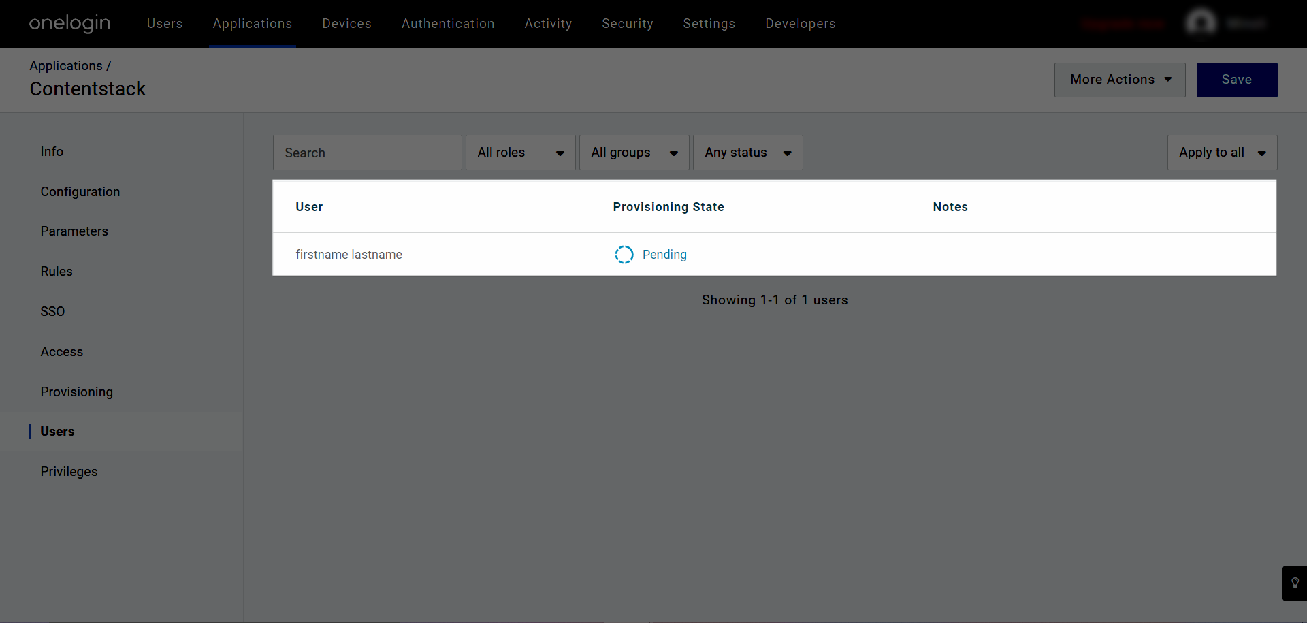Click the onelogin logo

(x=69, y=24)
